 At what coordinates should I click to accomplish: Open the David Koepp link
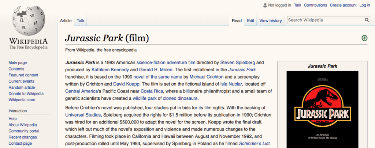(126, 84)
